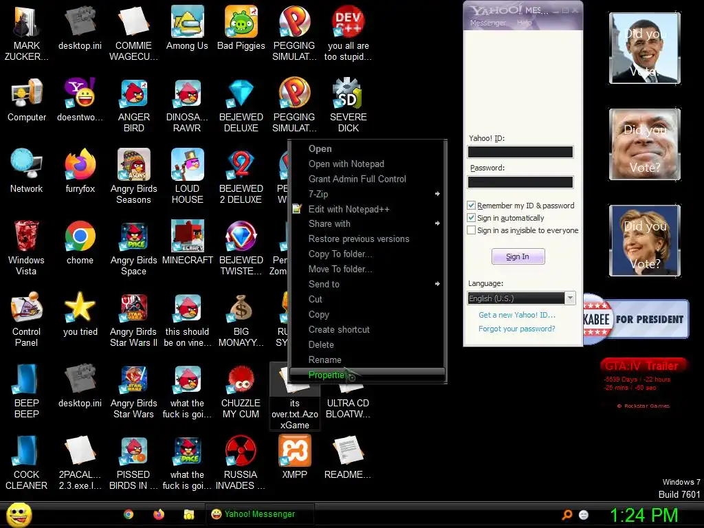This screenshot has width=704, height=528.
Task: Select Delete in the context menu
Action: click(368, 344)
